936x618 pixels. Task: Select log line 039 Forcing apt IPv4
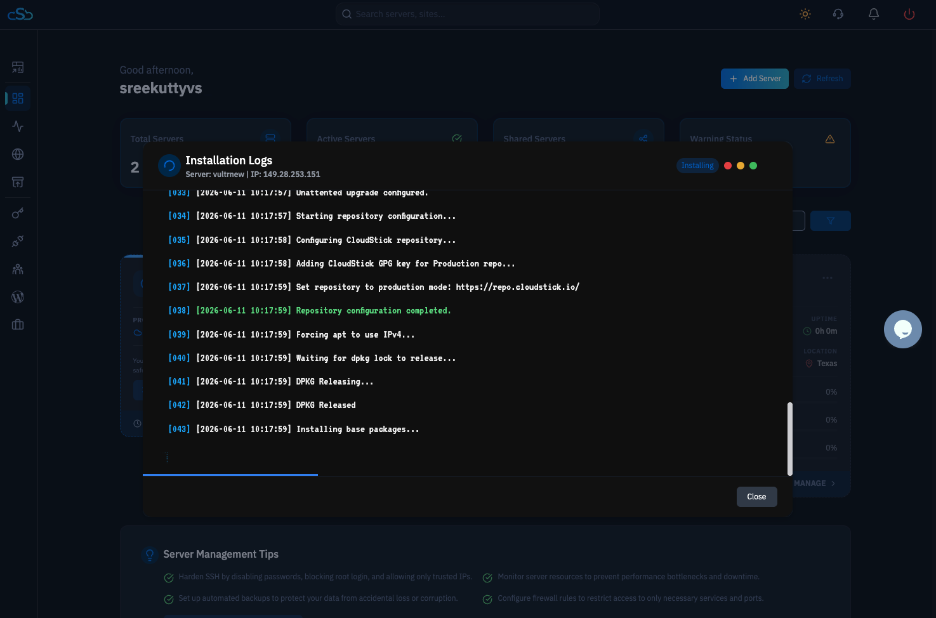tap(291, 335)
